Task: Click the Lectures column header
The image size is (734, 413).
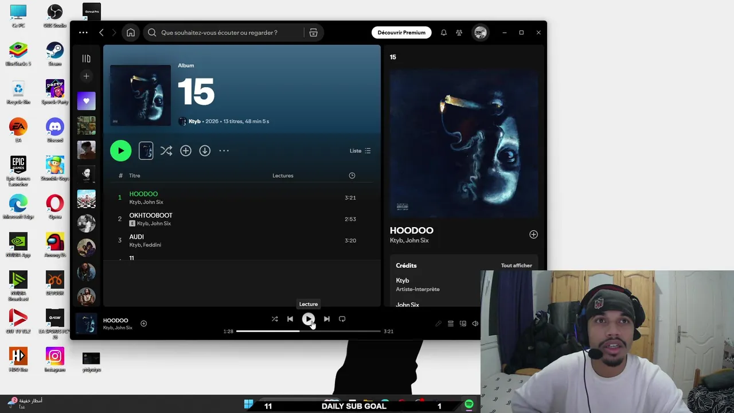Action: 283,176
